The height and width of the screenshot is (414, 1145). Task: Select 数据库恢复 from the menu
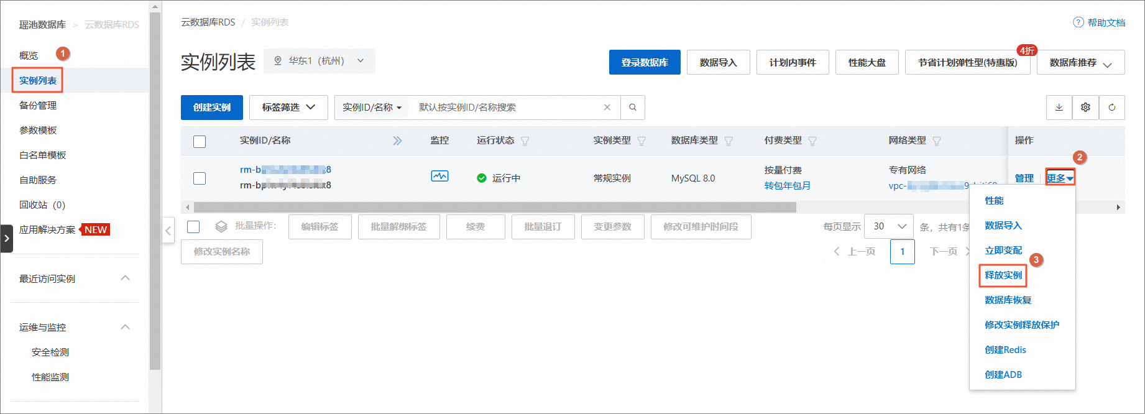pyautogui.click(x=1008, y=300)
